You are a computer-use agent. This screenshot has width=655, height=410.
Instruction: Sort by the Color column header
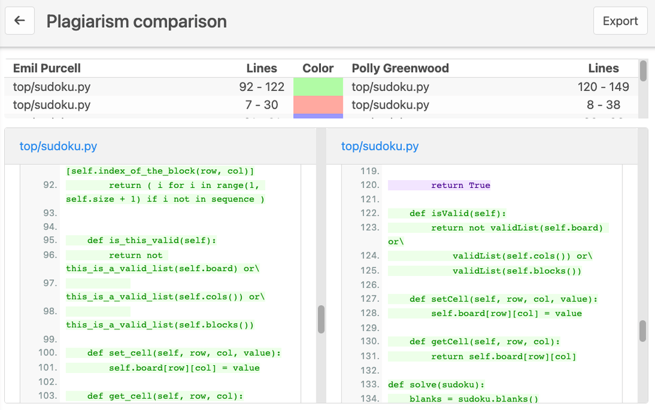coord(318,68)
